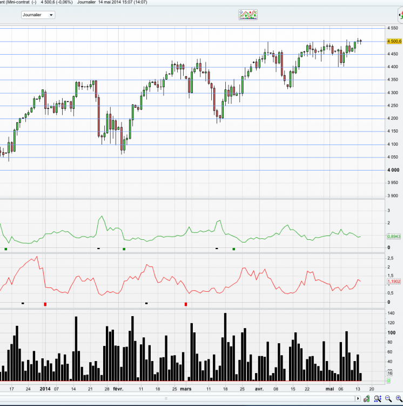Viewport: 403px width, 406px height.
Task: Open the Journalier timeframe dropdown
Action: (38, 15)
